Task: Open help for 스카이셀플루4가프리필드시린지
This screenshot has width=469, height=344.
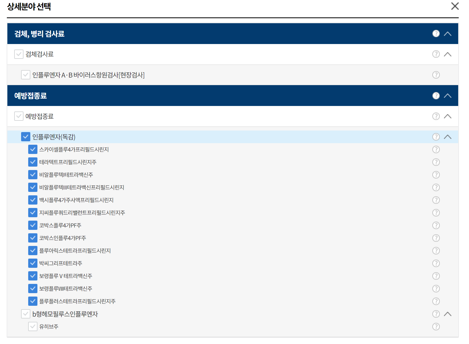Action: coord(436,149)
